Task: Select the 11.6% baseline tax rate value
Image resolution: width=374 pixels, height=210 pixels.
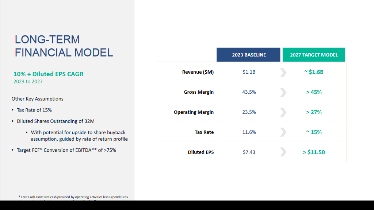Action: [249, 132]
